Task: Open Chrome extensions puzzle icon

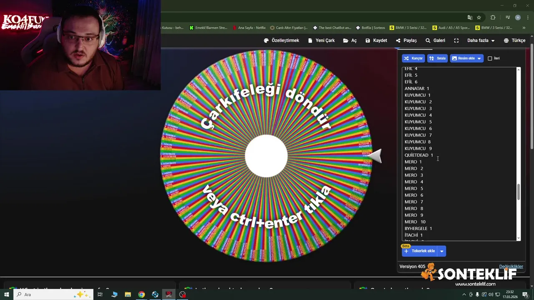Action: [x=493, y=17]
